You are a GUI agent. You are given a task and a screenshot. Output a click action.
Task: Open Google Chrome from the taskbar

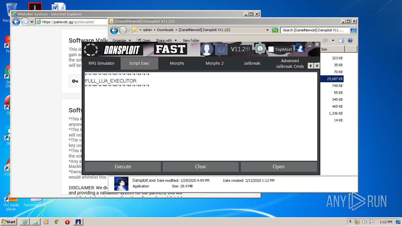57,222
